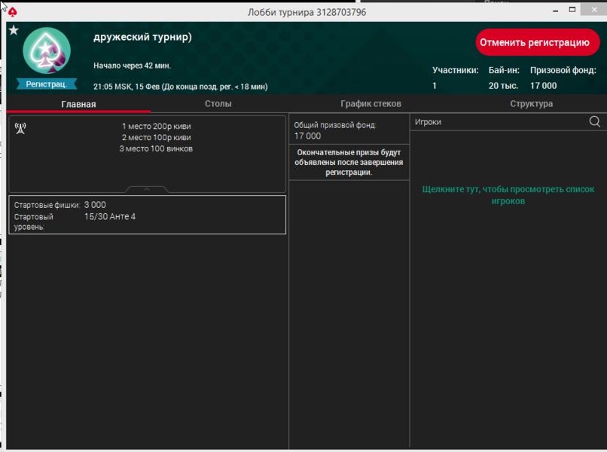Image resolution: width=607 pixels, height=452 pixels.
Task: Click the magnifier search icon in players panel
Action: pyautogui.click(x=594, y=121)
